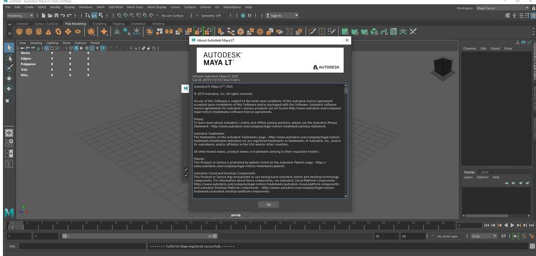Click the Extrude shelf icon
The image size is (536, 256).
point(221,32)
